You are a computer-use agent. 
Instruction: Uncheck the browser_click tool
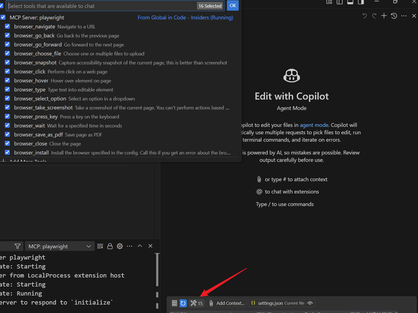7,71
